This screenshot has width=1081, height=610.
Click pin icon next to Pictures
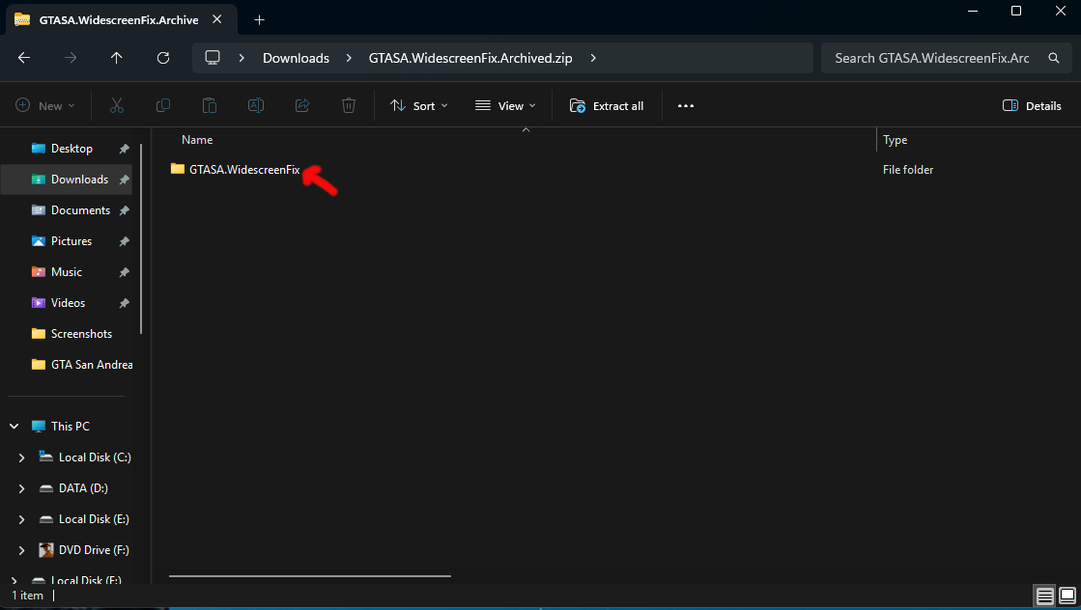124,241
